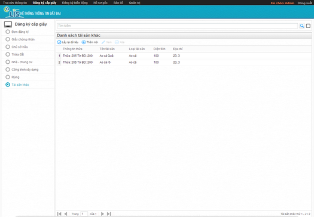Select row with Ao cá Quả
The image size is (314, 217).
point(184,55)
